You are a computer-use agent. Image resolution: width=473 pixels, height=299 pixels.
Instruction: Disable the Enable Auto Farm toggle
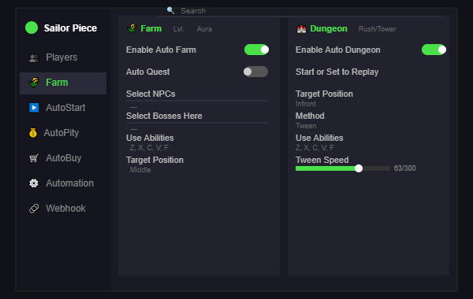point(256,50)
